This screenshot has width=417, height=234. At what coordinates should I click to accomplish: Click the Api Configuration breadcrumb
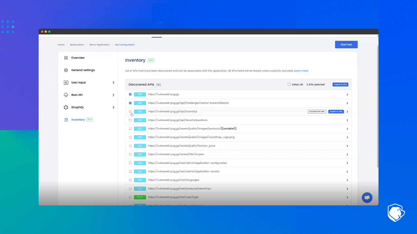point(125,45)
